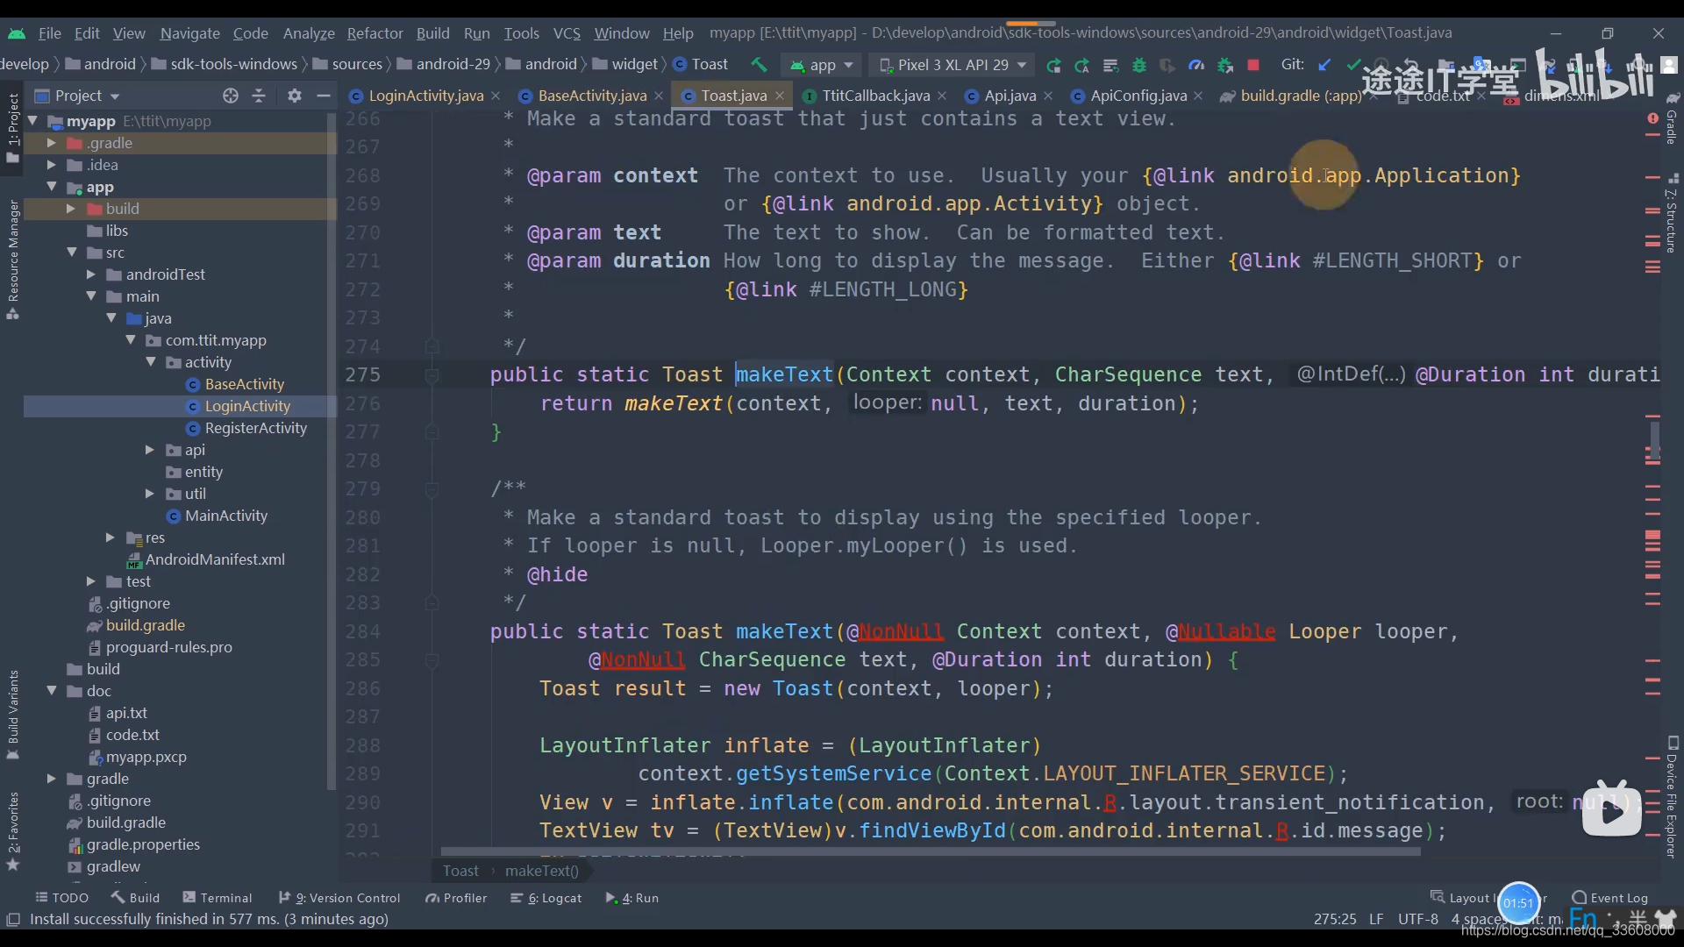This screenshot has height=947, width=1684.
Task: Open the VCS menu
Action: pyautogui.click(x=567, y=33)
